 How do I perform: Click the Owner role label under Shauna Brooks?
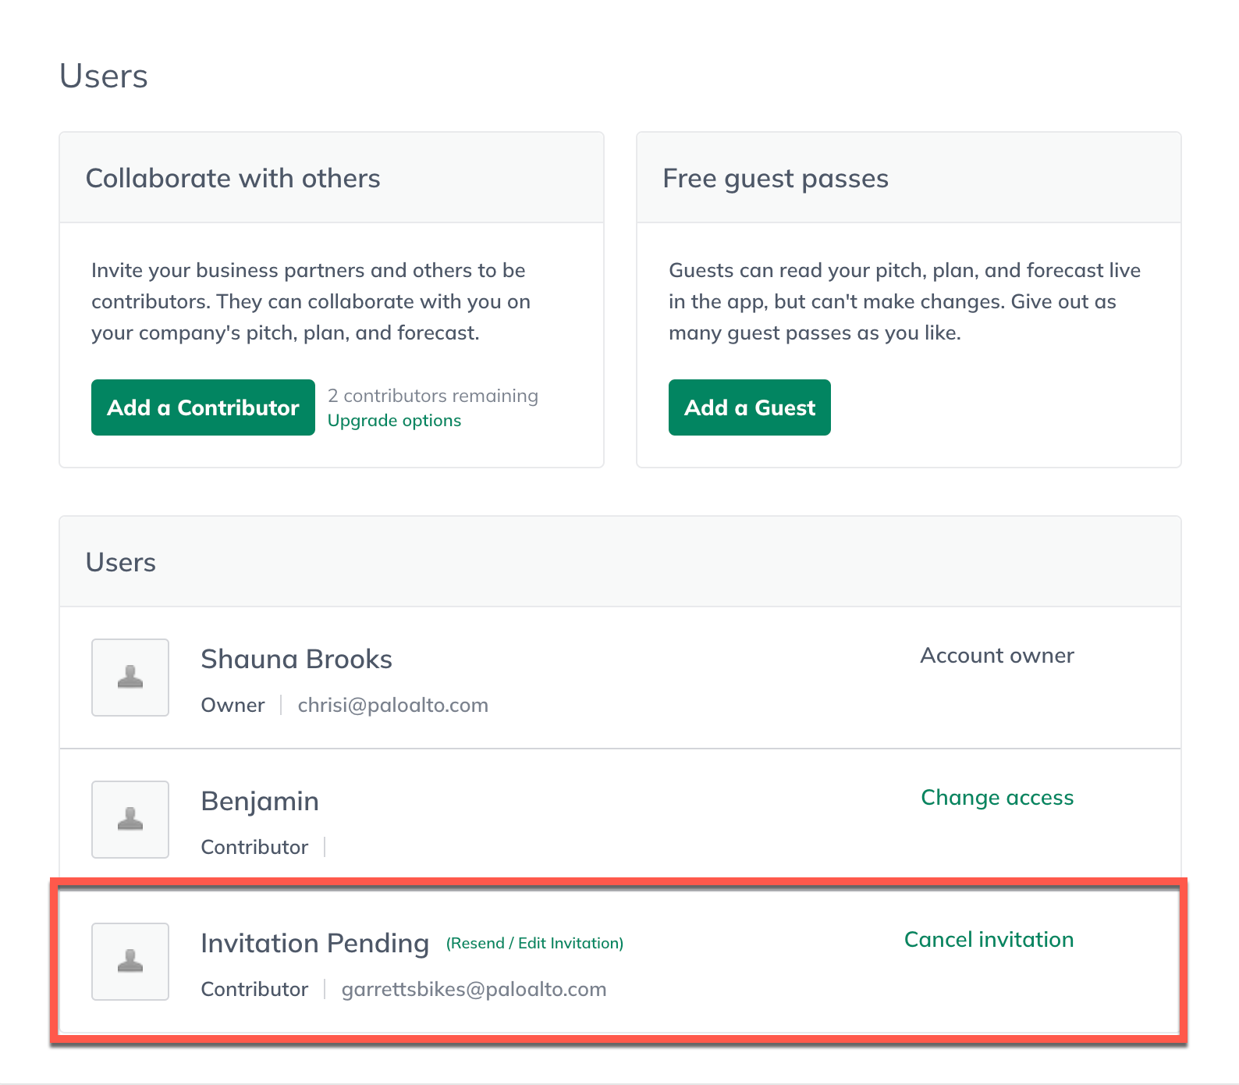[233, 706]
